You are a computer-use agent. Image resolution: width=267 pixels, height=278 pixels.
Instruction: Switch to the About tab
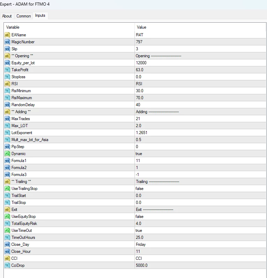pos(7,16)
